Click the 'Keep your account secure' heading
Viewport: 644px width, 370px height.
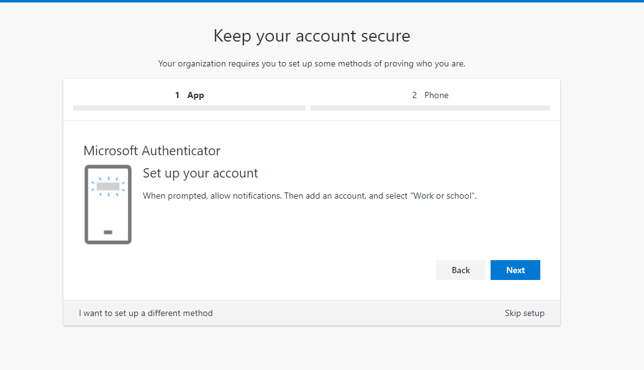point(312,36)
